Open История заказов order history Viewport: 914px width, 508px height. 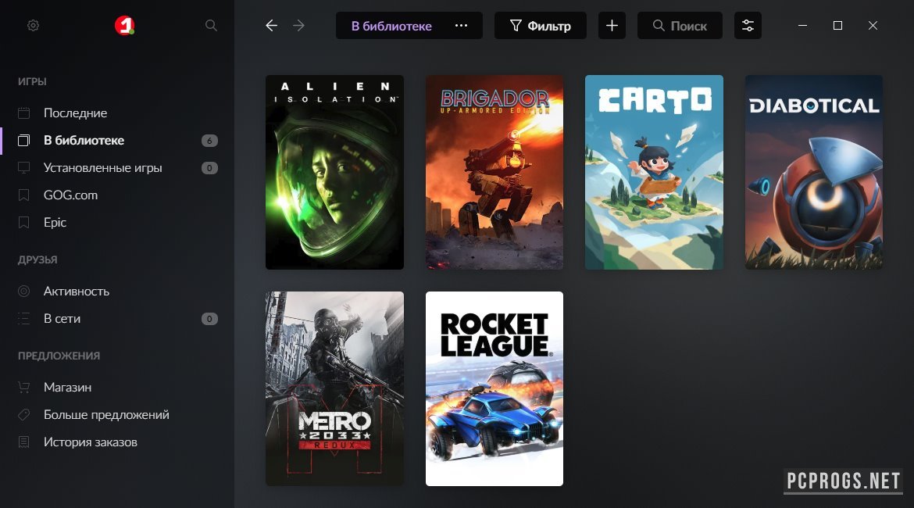[x=90, y=442]
